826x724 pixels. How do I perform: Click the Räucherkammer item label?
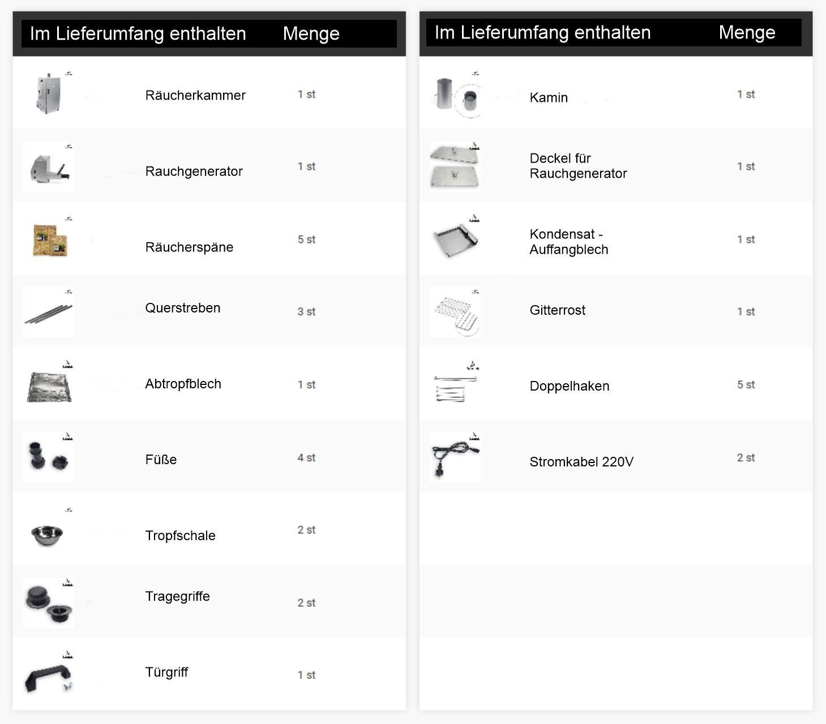pos(195,95)
